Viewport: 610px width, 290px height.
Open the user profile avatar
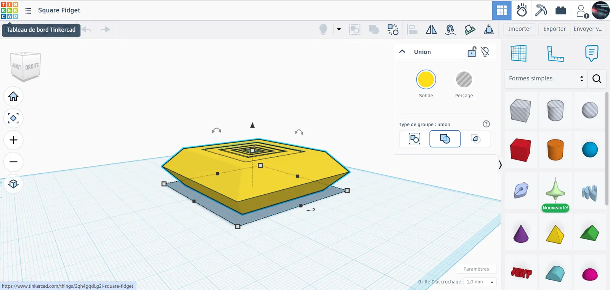(x=600, y=10)
